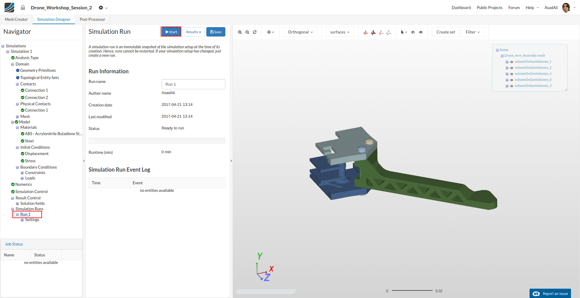The width and height of the screenshot is (580, 298).
Task: Click the Run name input field
Action: click(193, 84)
